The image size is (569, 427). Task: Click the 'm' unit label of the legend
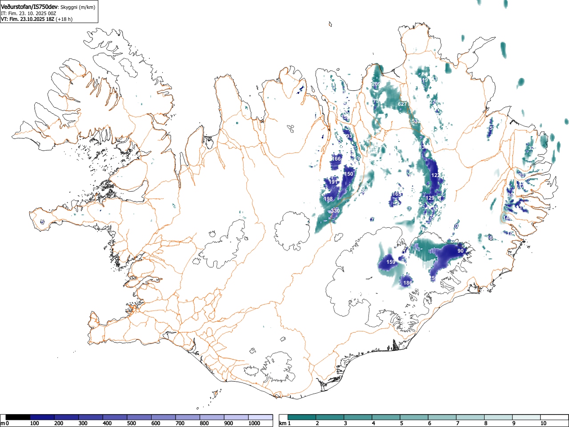pos(3,423)
